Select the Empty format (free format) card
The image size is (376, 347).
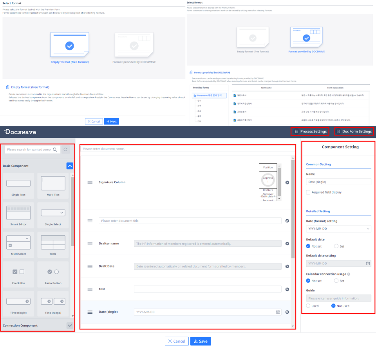tap(70, 45)
